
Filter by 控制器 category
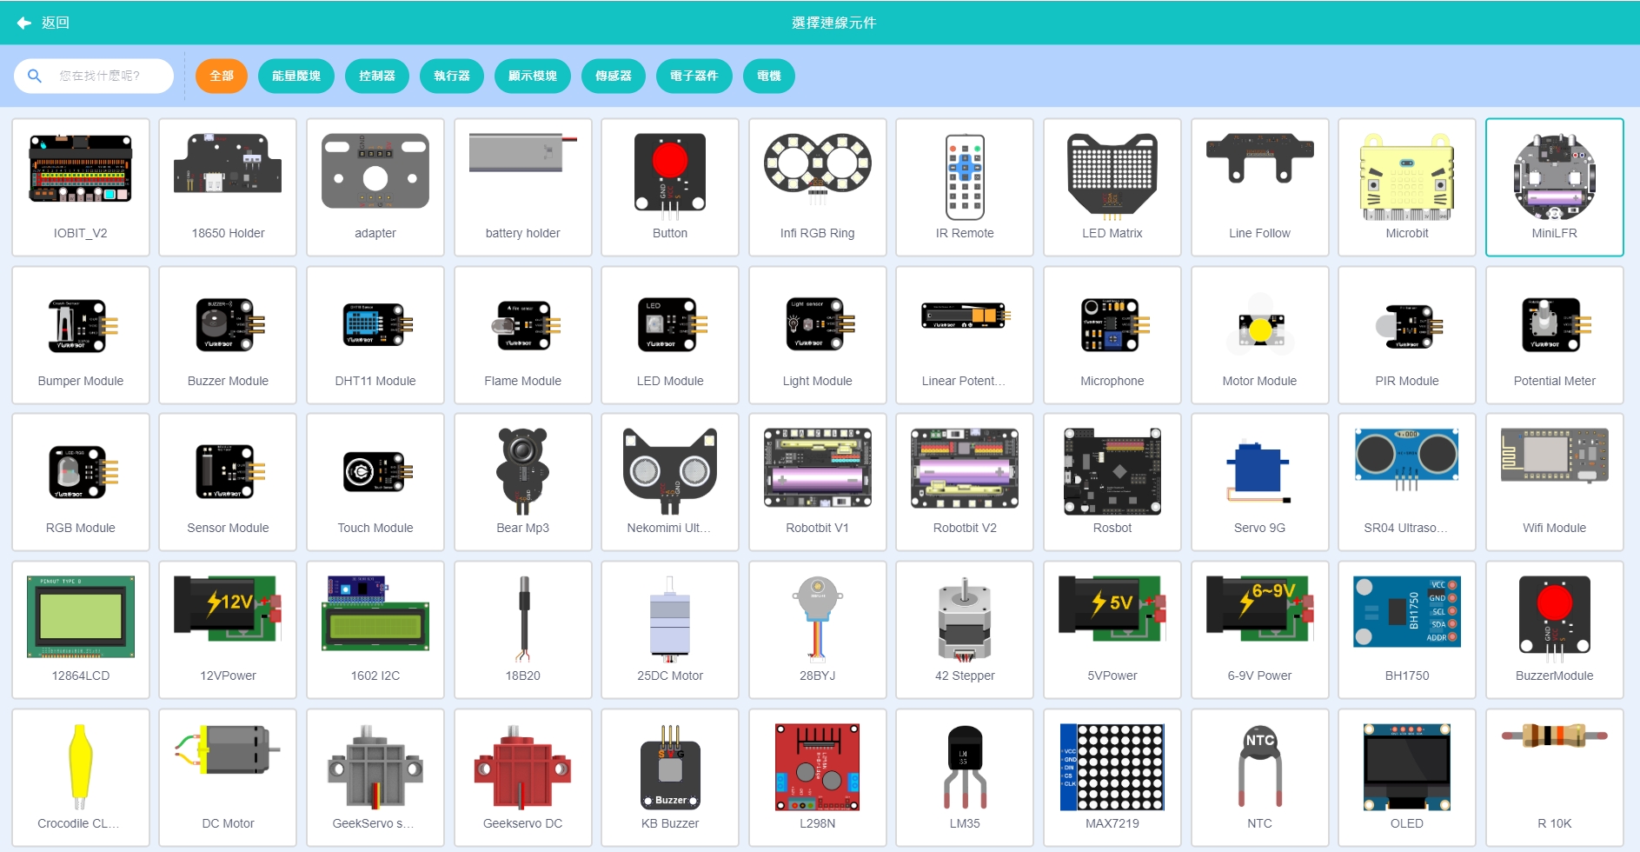[376, 76]
